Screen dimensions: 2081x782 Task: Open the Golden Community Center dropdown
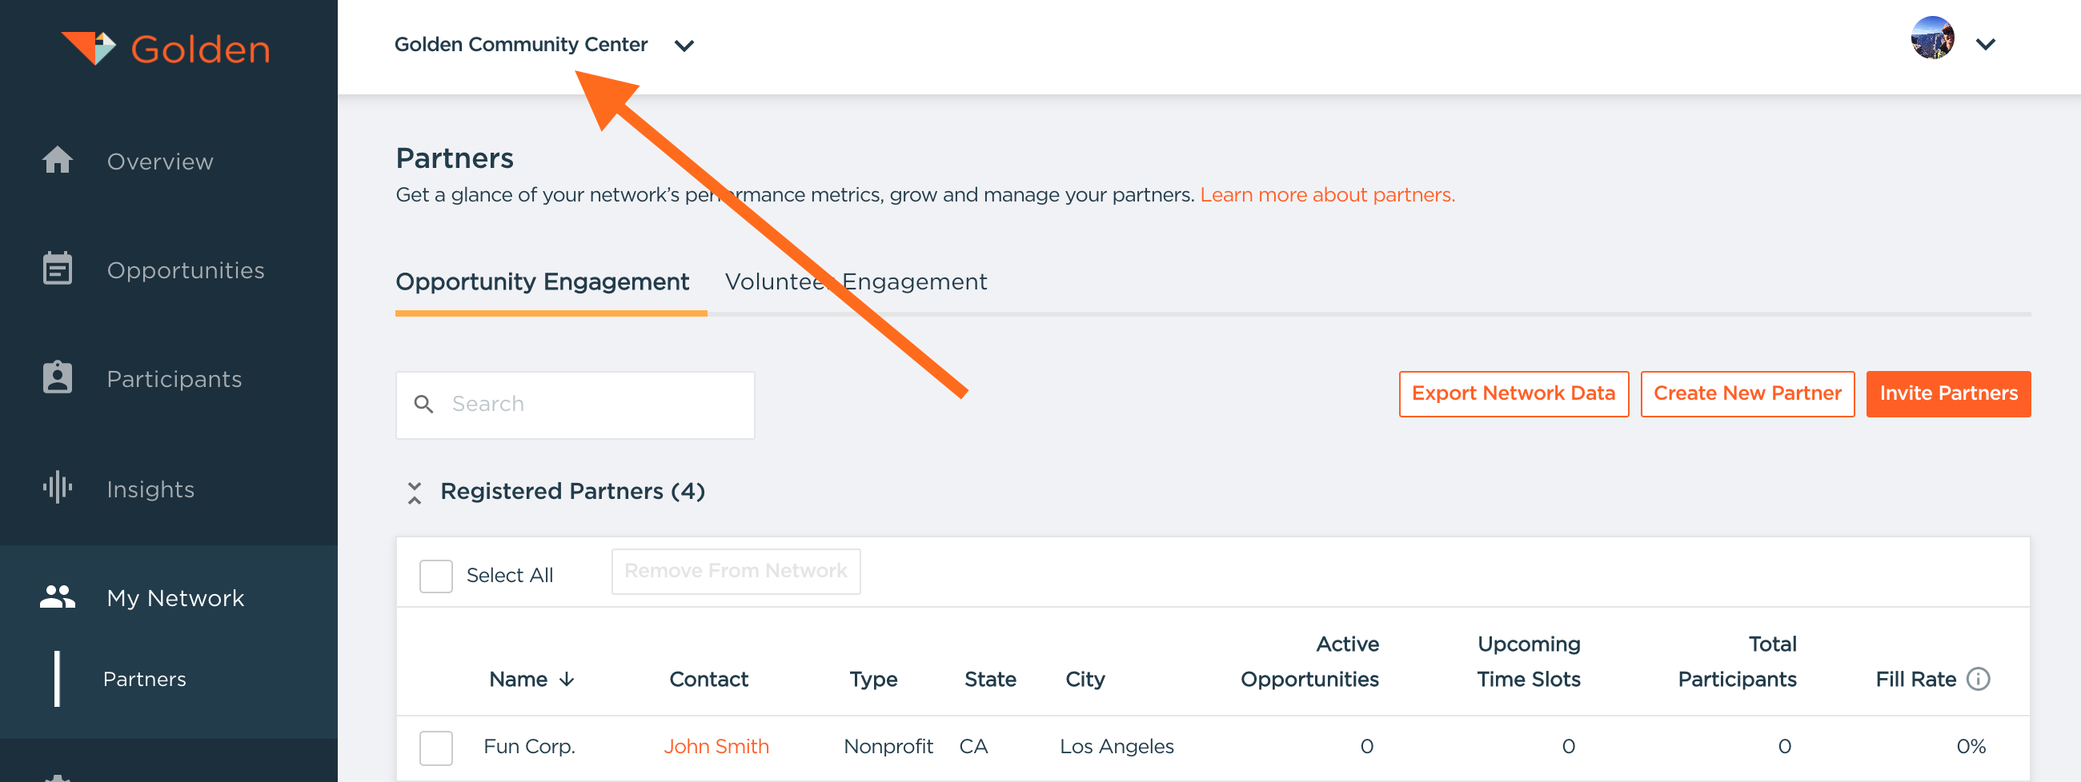(684, 46)
